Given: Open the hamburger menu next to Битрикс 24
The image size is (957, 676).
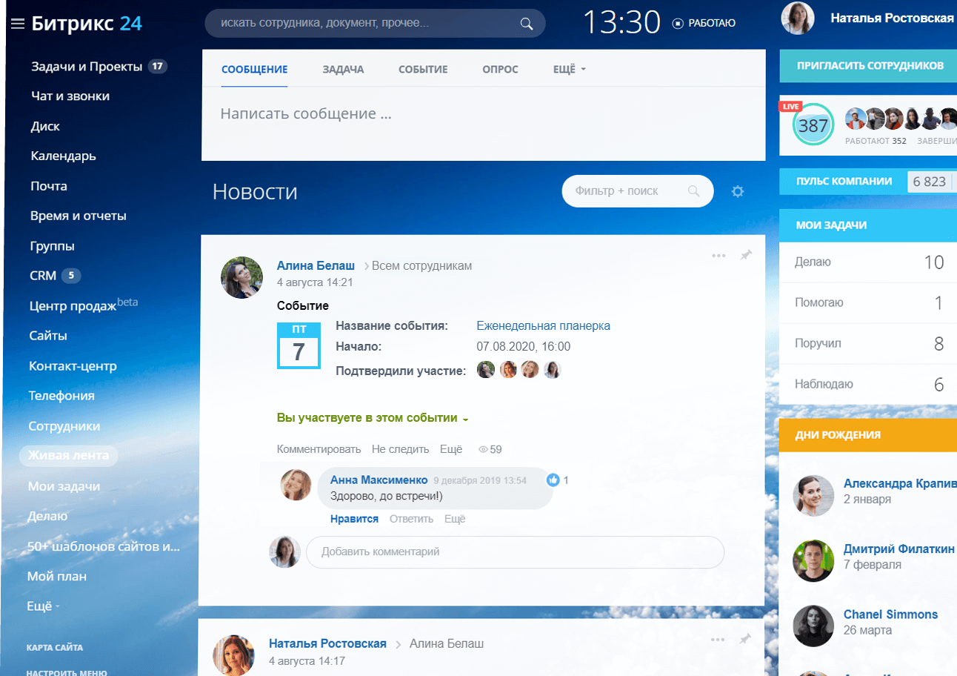Looking at the screenshot, I should click(x=18, y=24).
